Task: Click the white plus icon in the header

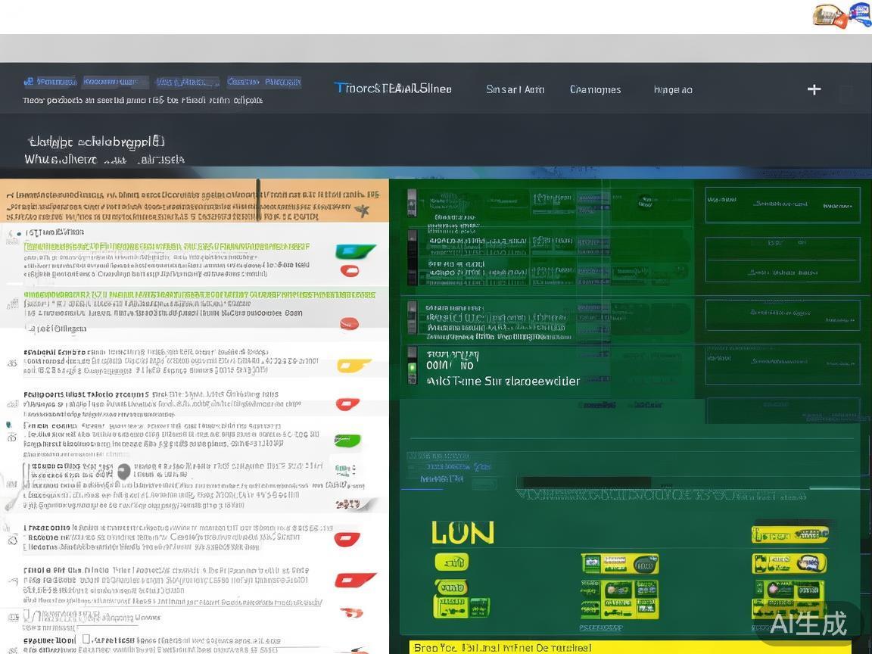Action: [814, 89]
